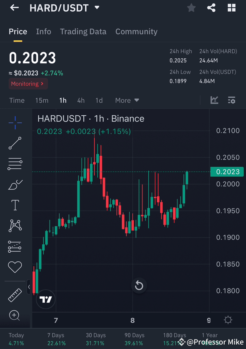The image size is (246, 349).
Task: Activate the zoom-in magnifier tool
Action: 15,315
